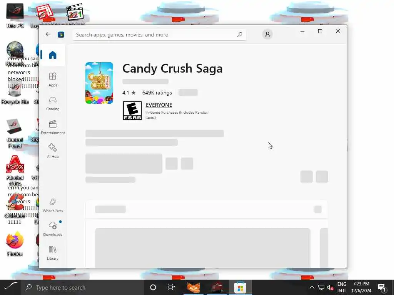The image size is (394, 295).
Task: Maximize the Microsoft Store window
Action: pyautogui.click(x=320, y=31)
